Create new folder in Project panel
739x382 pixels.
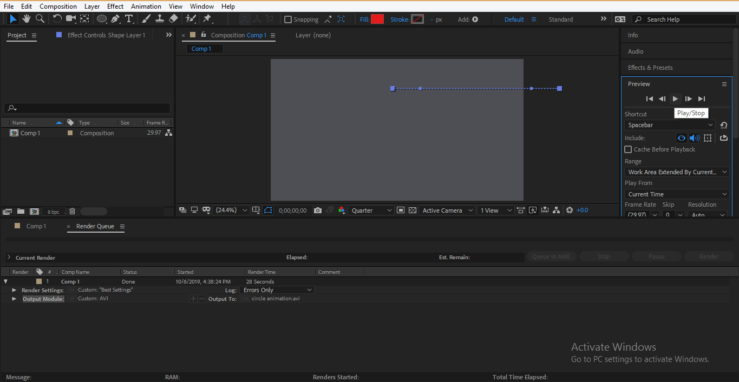(21, 212)
